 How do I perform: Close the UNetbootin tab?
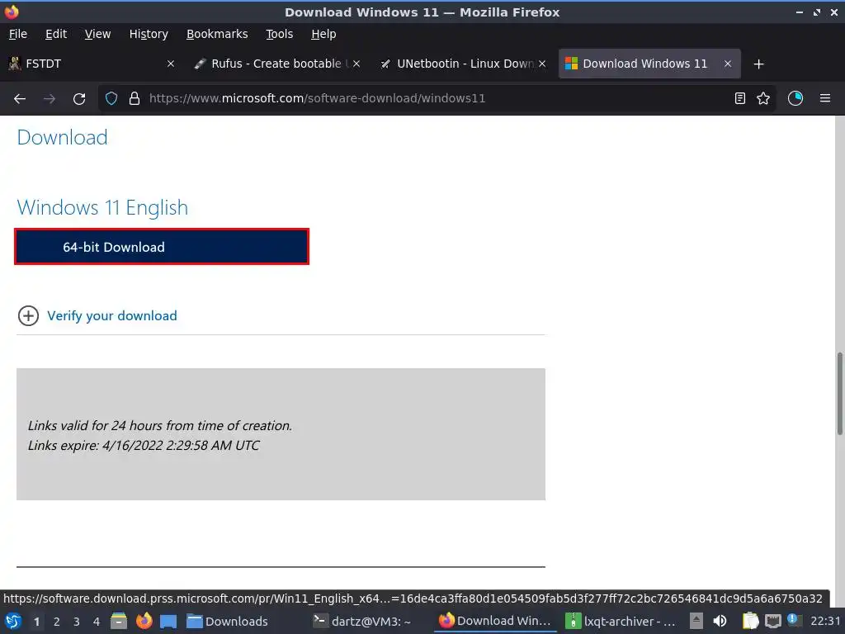coord(542,64)
